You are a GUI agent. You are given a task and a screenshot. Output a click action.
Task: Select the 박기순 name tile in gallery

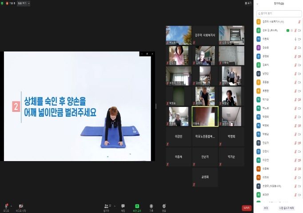(x=231, y=157)
